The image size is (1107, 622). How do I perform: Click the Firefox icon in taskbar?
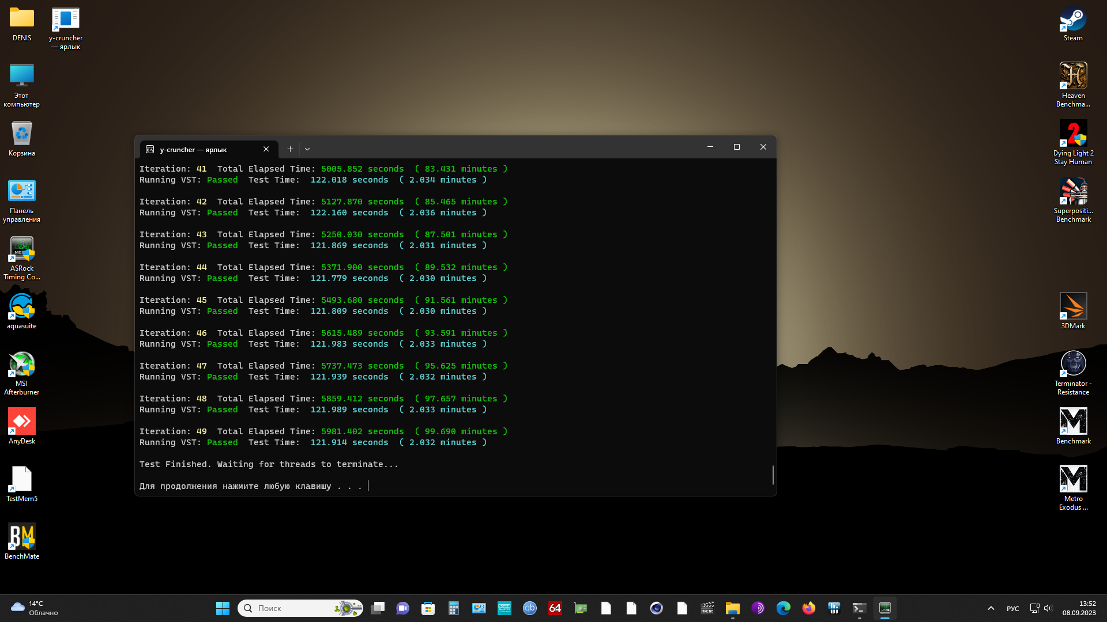point(808,608)
